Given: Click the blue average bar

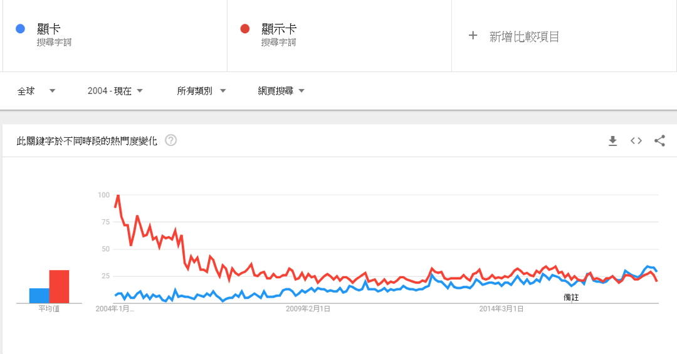Looking at the screenshot, I should 39,296.
